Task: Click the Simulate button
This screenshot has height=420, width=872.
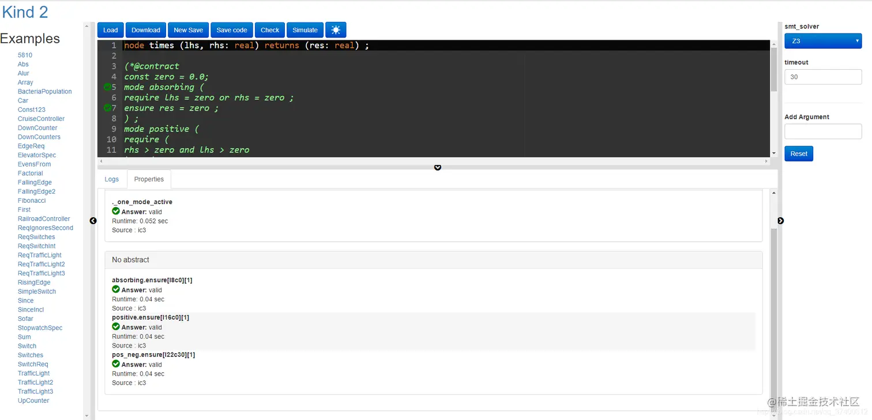Action: 305,30
